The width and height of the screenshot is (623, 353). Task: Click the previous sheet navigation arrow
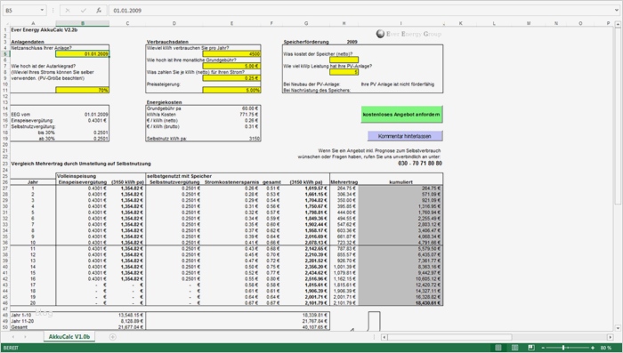tap(13, 337)
